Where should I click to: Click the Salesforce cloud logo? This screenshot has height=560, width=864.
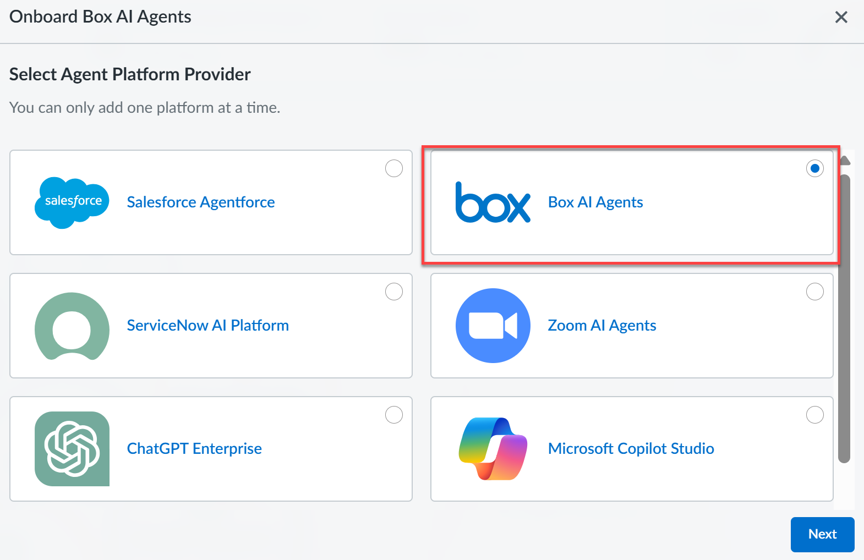pos(72,202)
